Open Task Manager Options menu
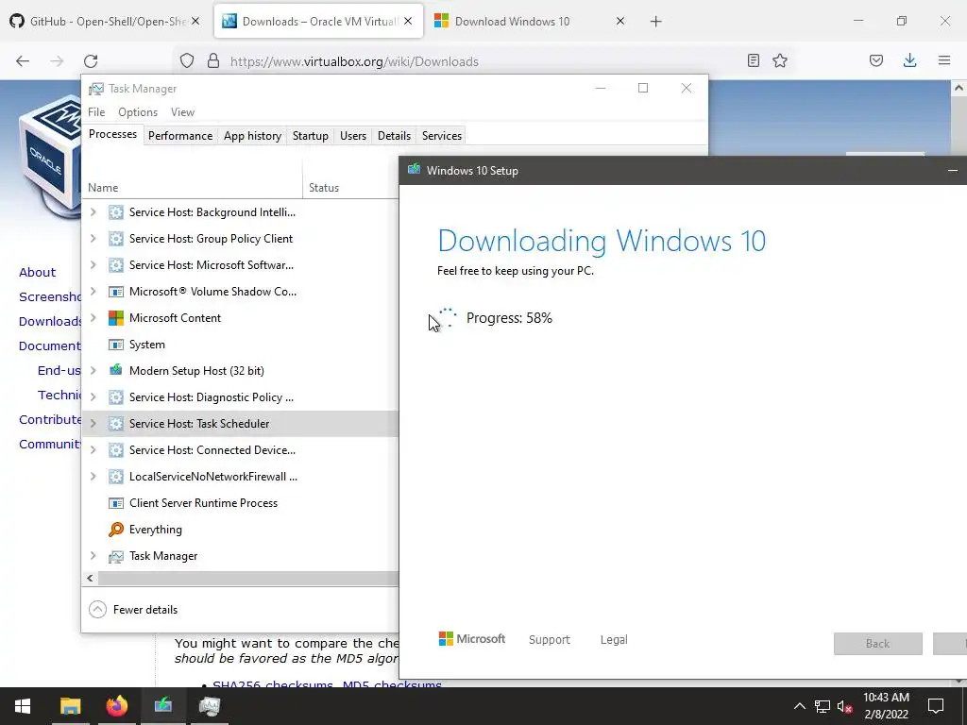The height and width of the screenshot is (725, 967). (138, 112)
